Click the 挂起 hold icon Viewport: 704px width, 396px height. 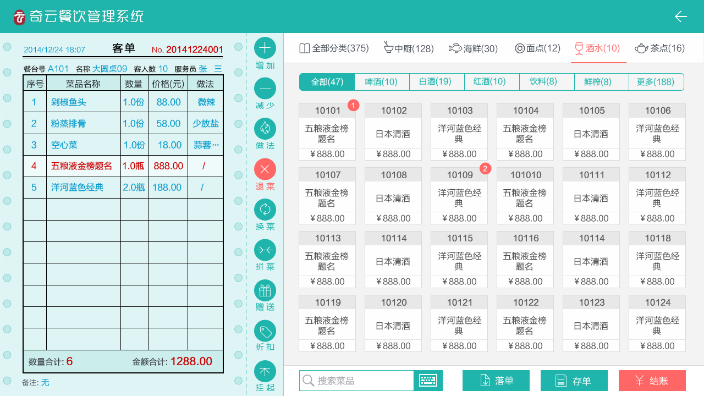(x=265, y=371)
